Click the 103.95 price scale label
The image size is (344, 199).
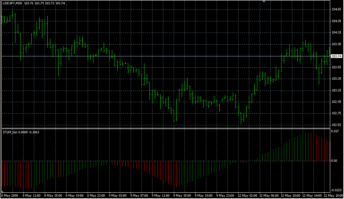click(x=336, y=44)
